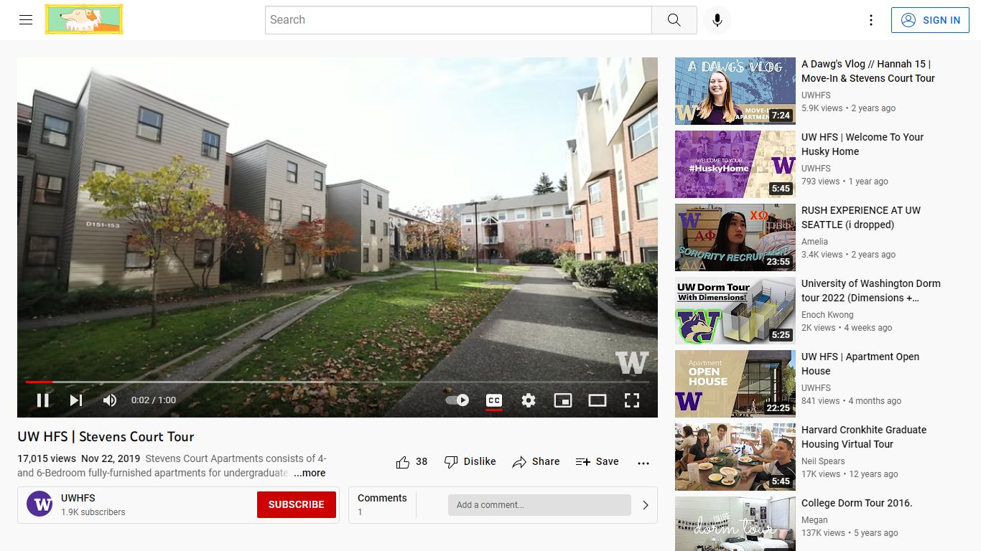Toggle the autoplay switch

[457, 400]
